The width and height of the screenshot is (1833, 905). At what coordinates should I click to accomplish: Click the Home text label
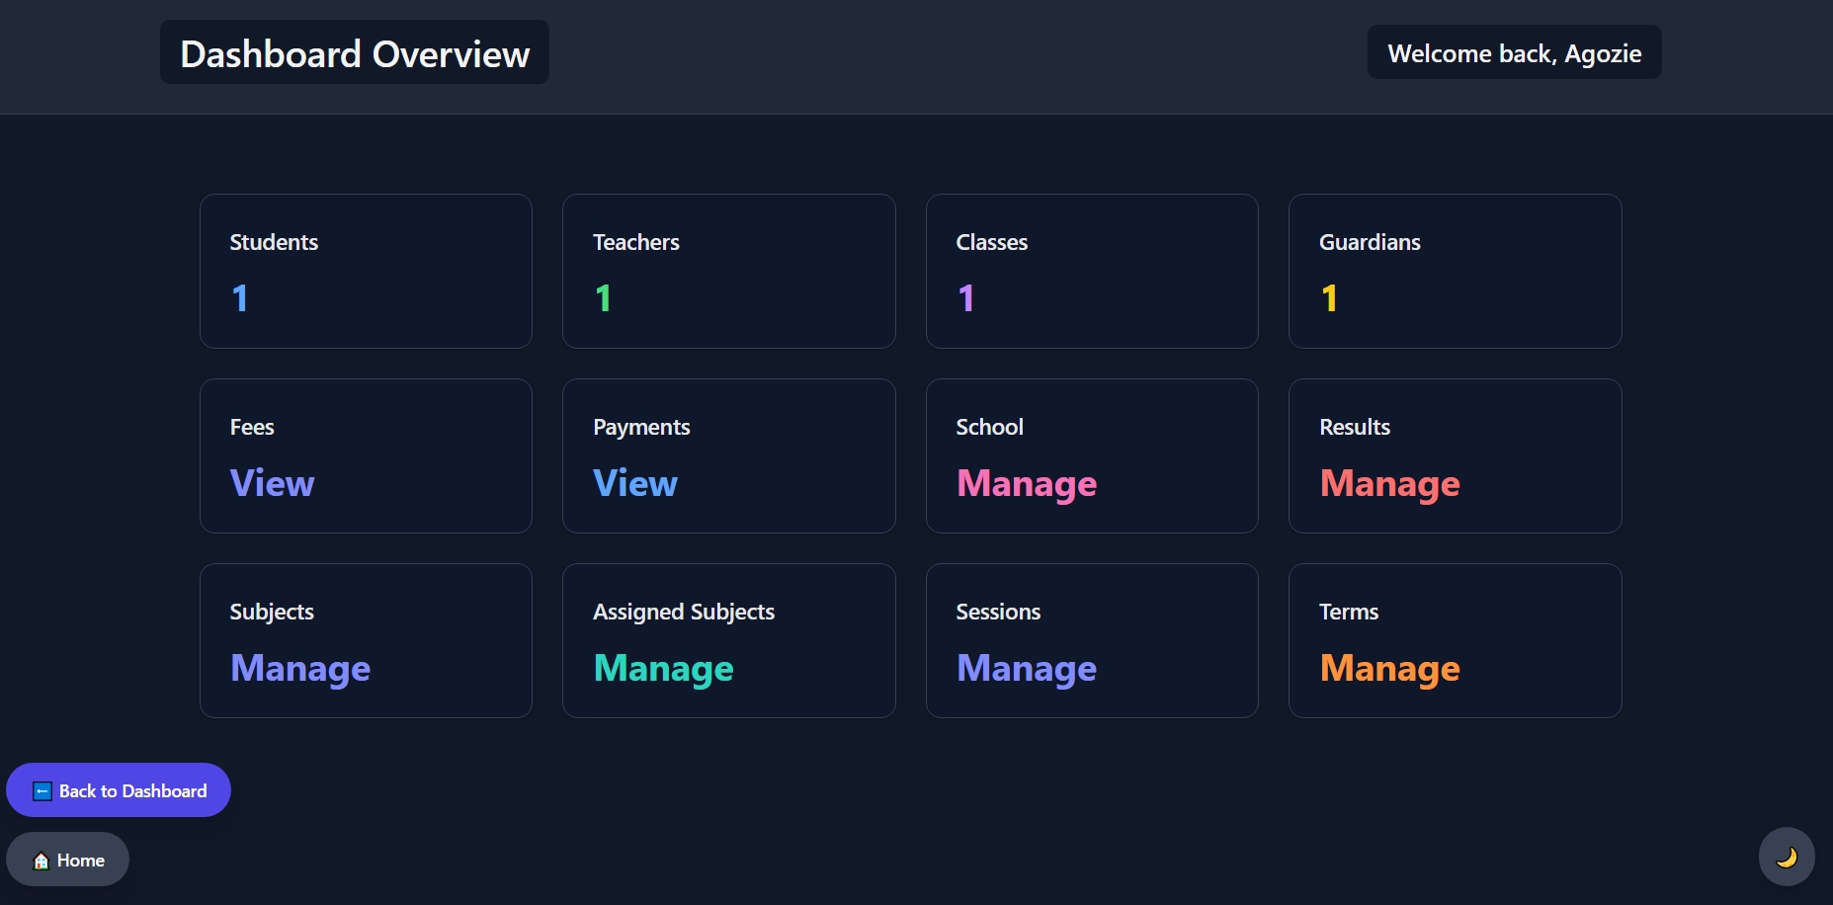(x=81, y=861)
